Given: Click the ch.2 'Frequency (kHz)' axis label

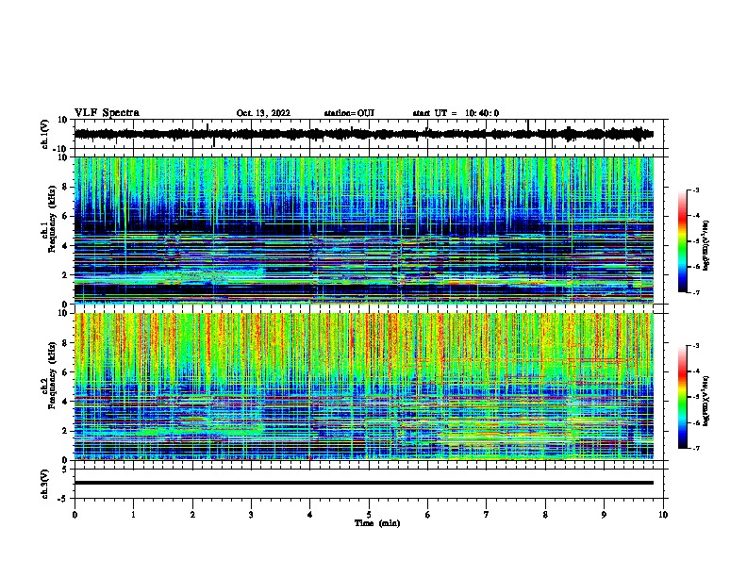Looking at the screenshot, I should 53,375.
